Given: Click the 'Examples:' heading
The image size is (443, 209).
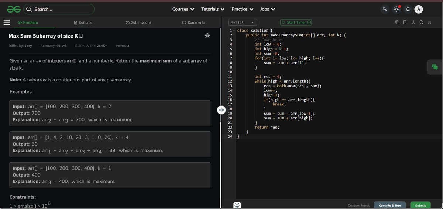Looking at the screenshot, I should coord(21,91).
